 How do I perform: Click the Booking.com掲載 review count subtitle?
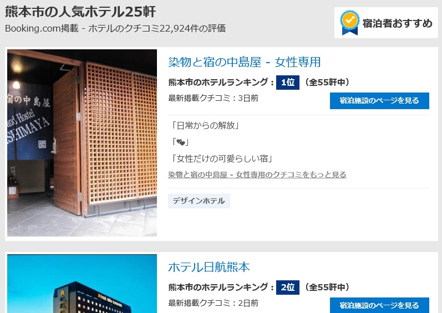pos(115,28)
